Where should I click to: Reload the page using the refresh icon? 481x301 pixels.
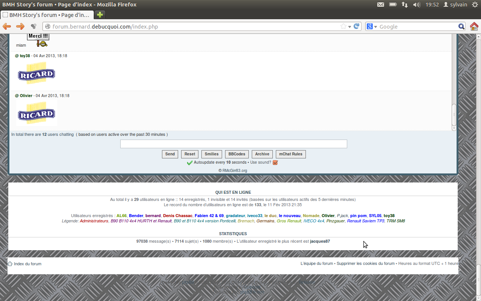357,26
